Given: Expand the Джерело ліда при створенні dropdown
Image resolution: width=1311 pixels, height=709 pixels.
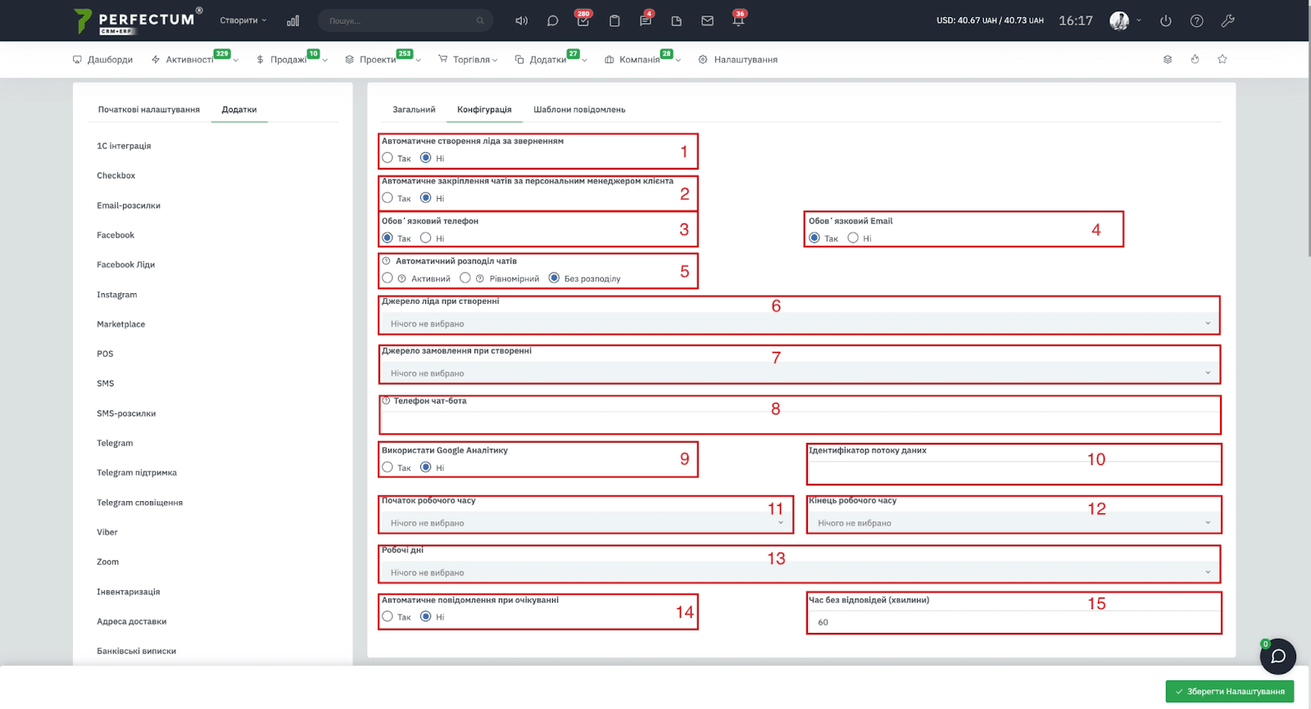Looking at the screenshot, I should 800,323.
